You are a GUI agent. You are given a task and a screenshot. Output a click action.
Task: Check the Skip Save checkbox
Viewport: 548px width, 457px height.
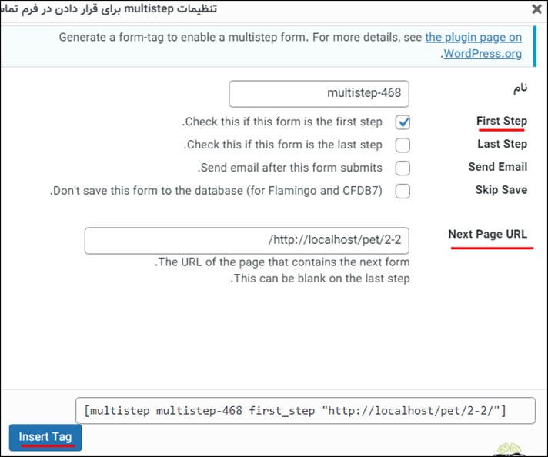pyautogui.click(x=403, y=191)
